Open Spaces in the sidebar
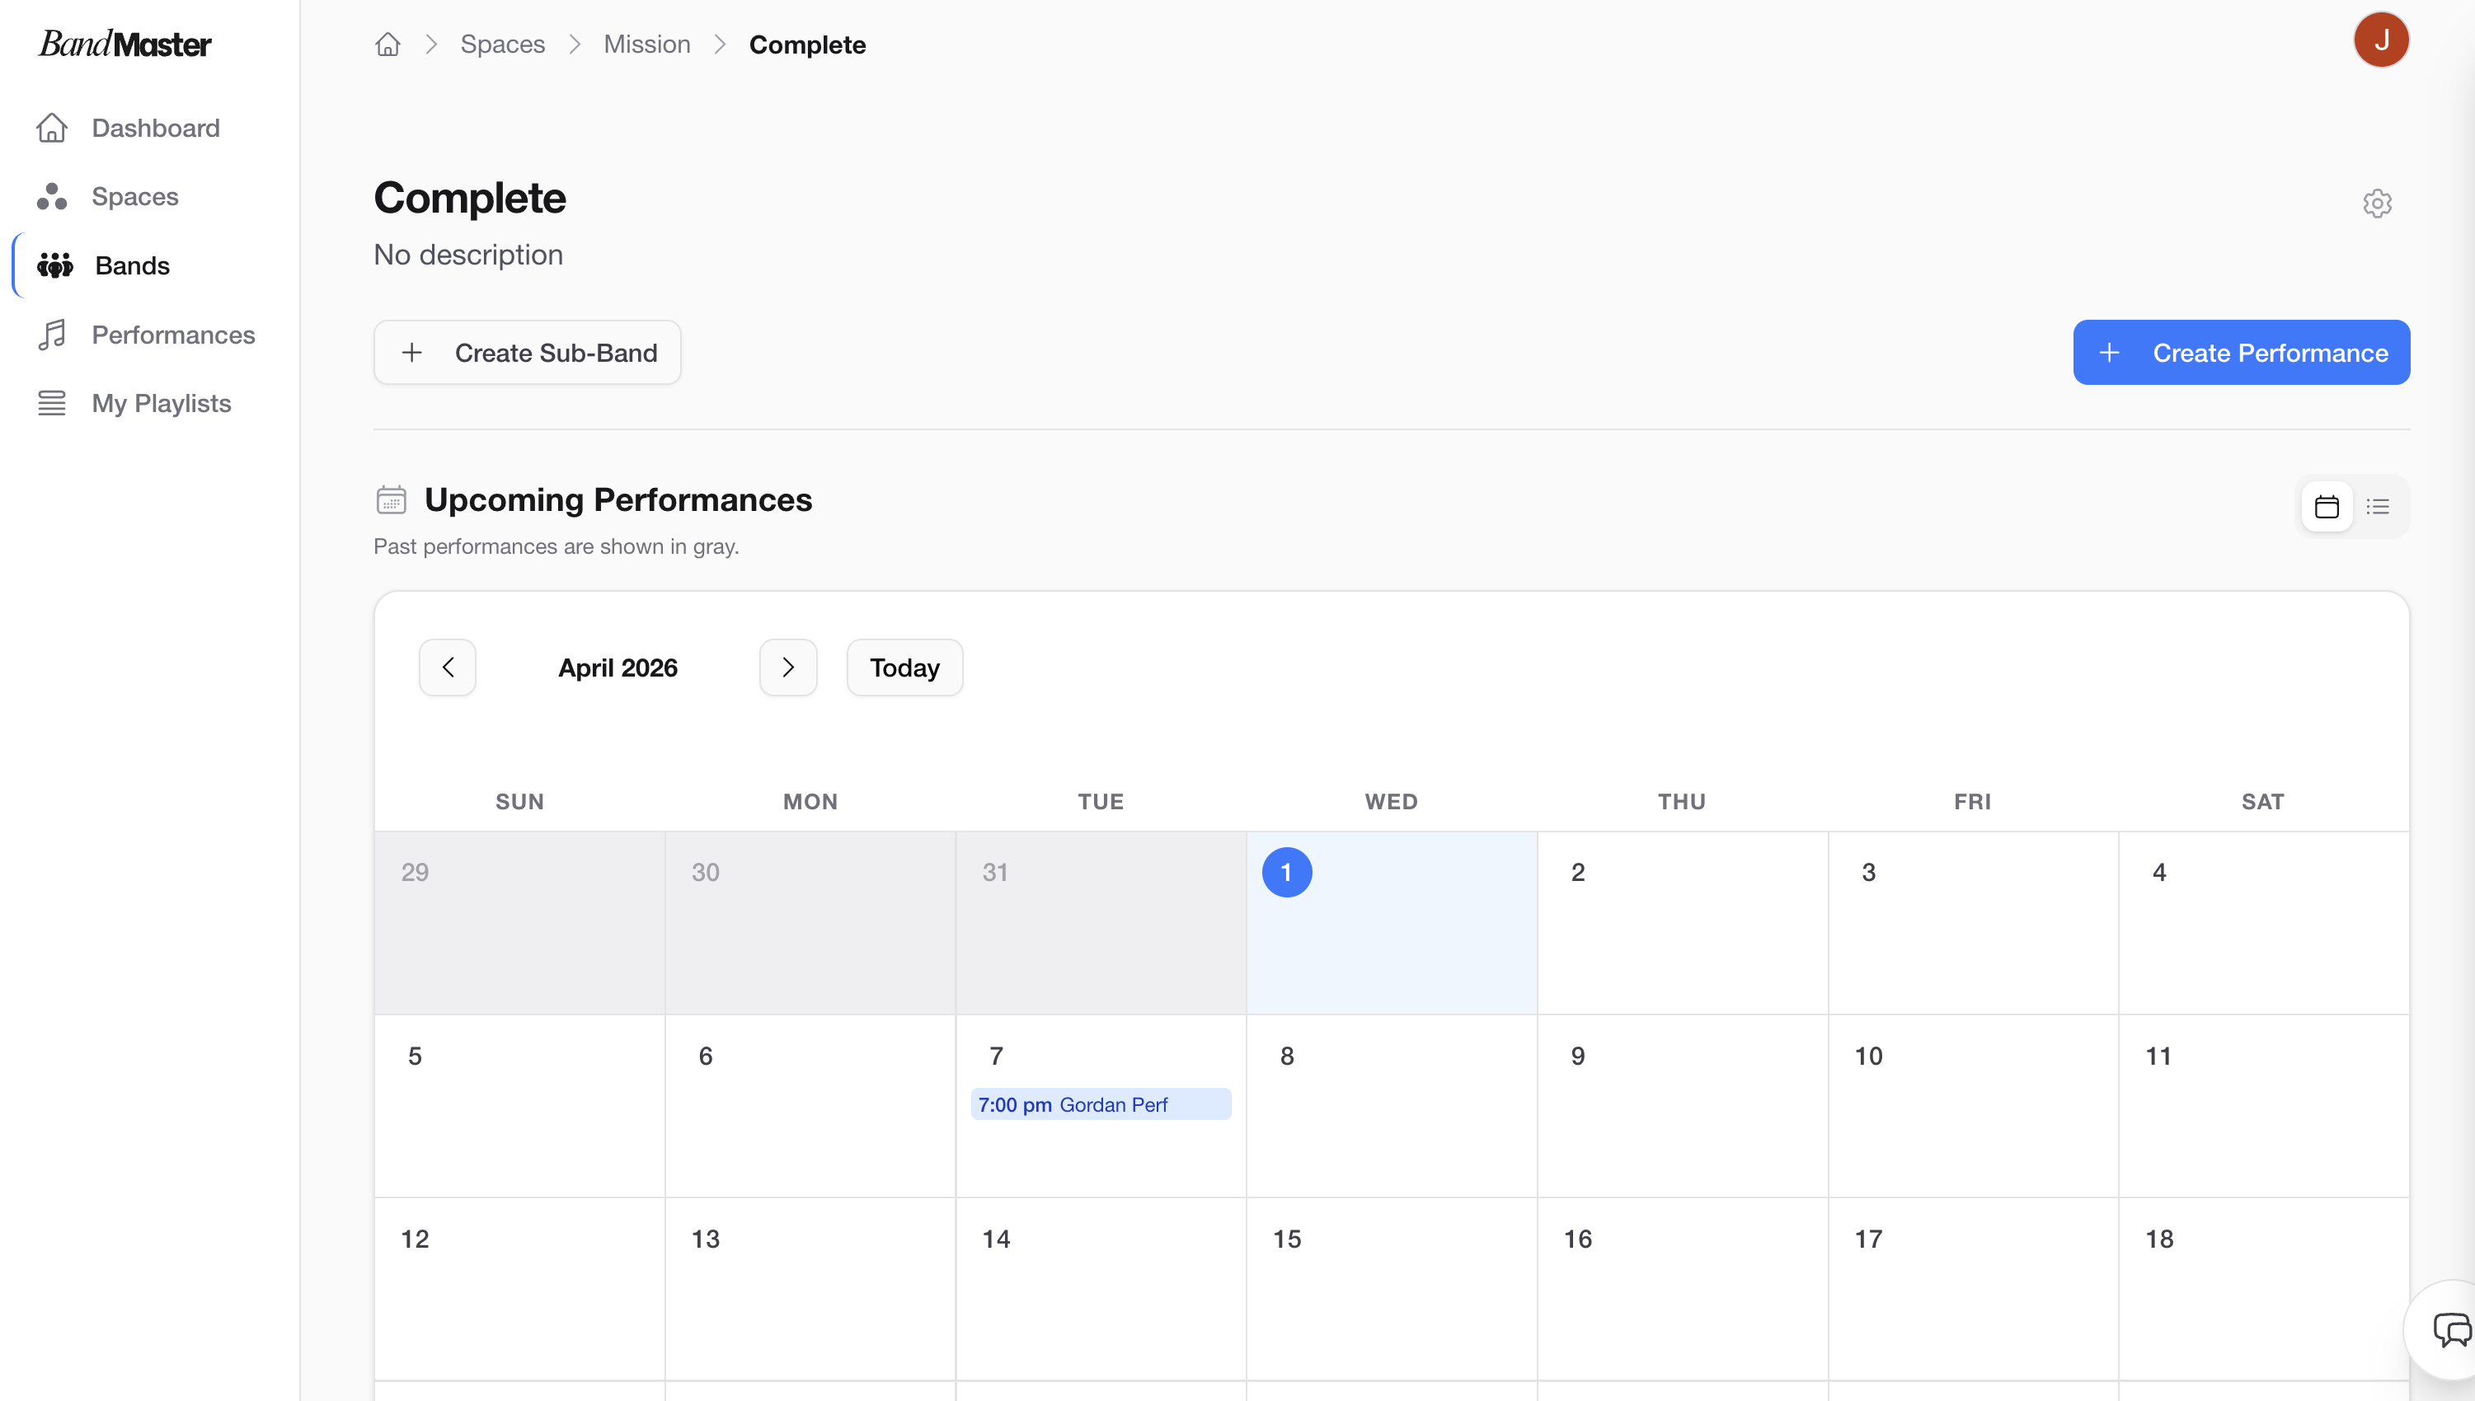2475x1401 pixels. coord(134,196)
